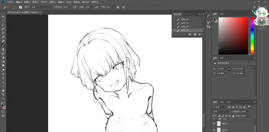269x132 pixels.
Task: Select the Type tool in the left toolbar
Action: click(x=3, y=78)
